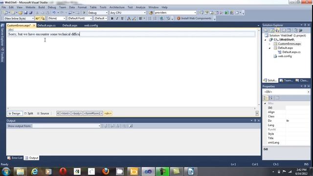Open the File menu
This screenshot has width=313, height=176.
click(3, 7)
